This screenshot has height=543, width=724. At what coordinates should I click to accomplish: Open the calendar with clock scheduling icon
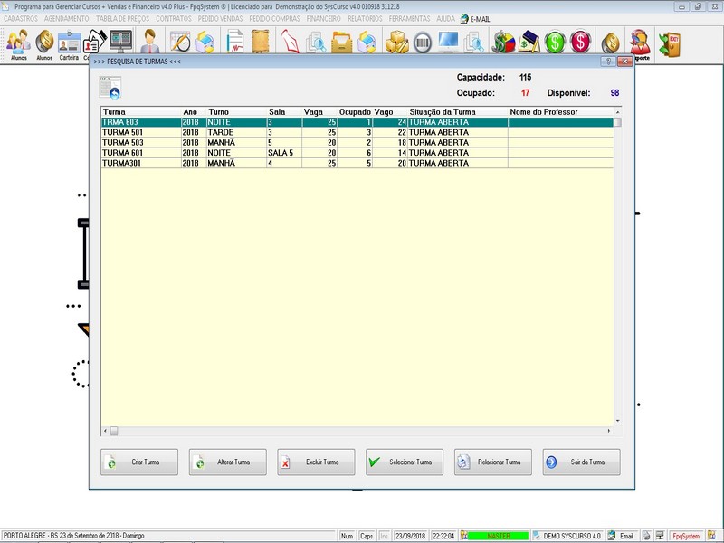179,42
